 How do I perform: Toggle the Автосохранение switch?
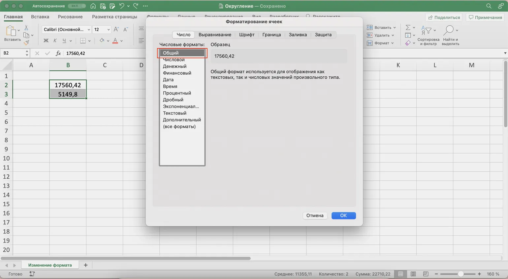point(77,6)
